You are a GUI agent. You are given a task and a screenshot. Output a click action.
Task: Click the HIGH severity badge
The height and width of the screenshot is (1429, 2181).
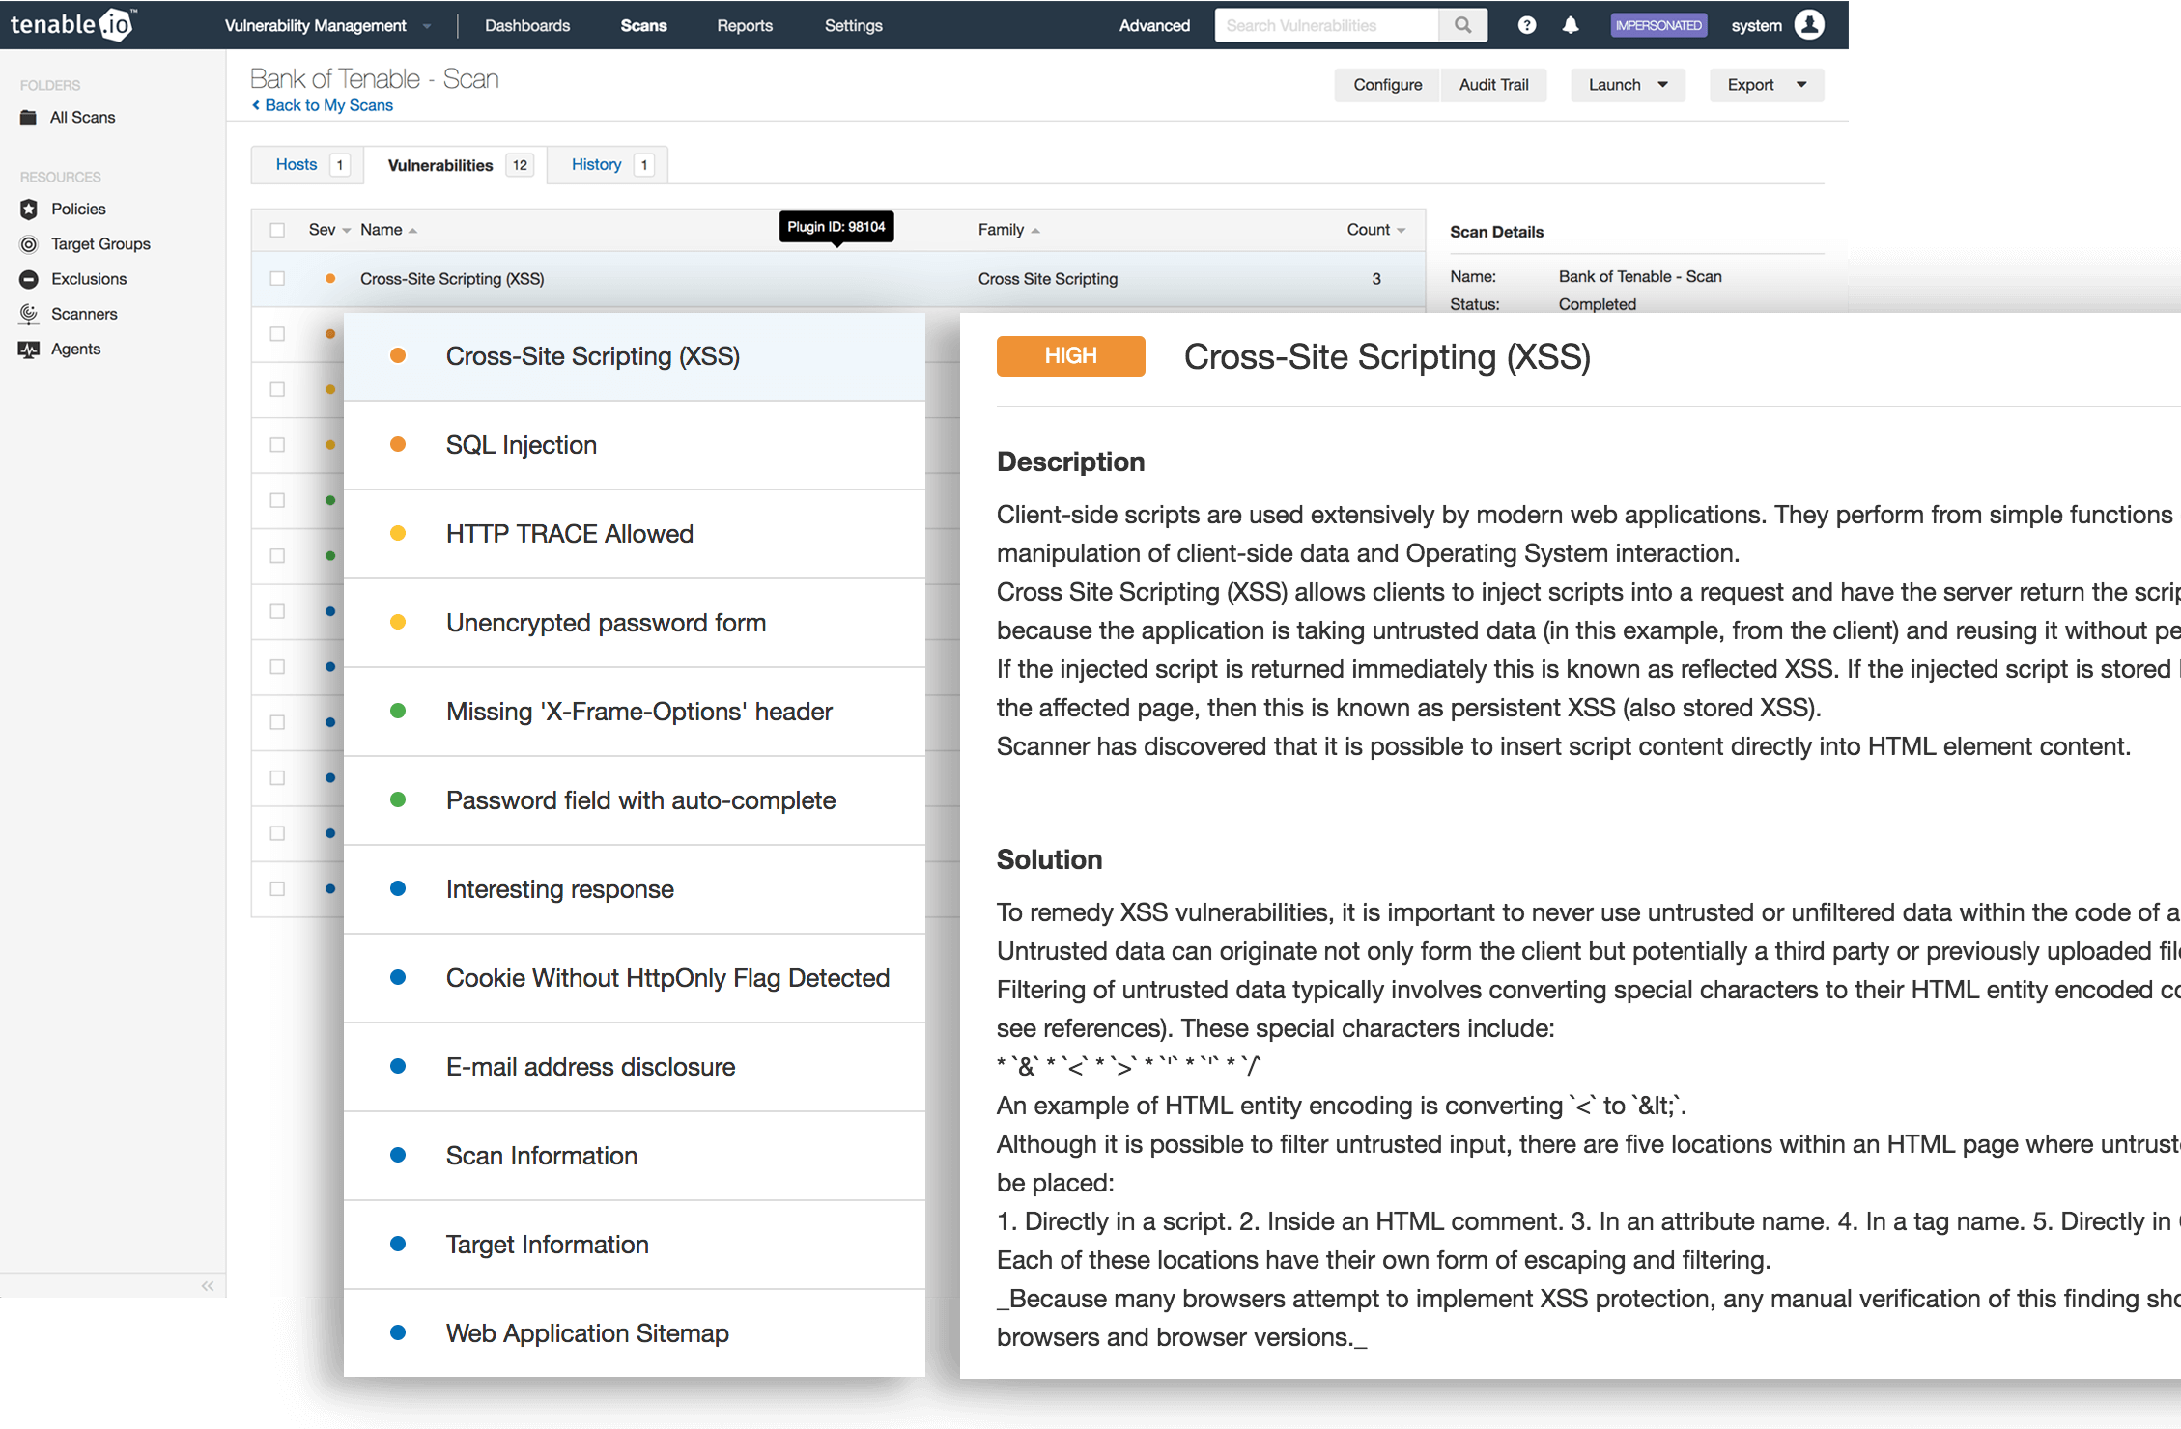tap(1070, 355)
